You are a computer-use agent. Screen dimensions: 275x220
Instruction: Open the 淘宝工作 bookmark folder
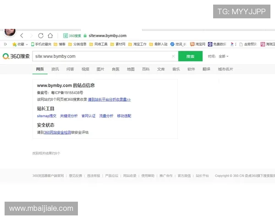137,44
